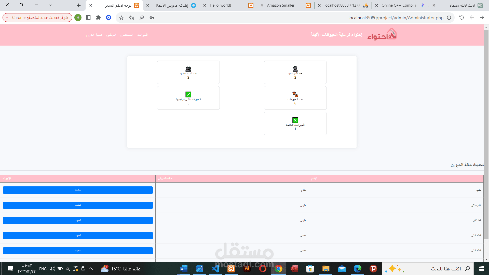Click the vertical page scrollbar
Screen dimensions: 489x275
486,135
